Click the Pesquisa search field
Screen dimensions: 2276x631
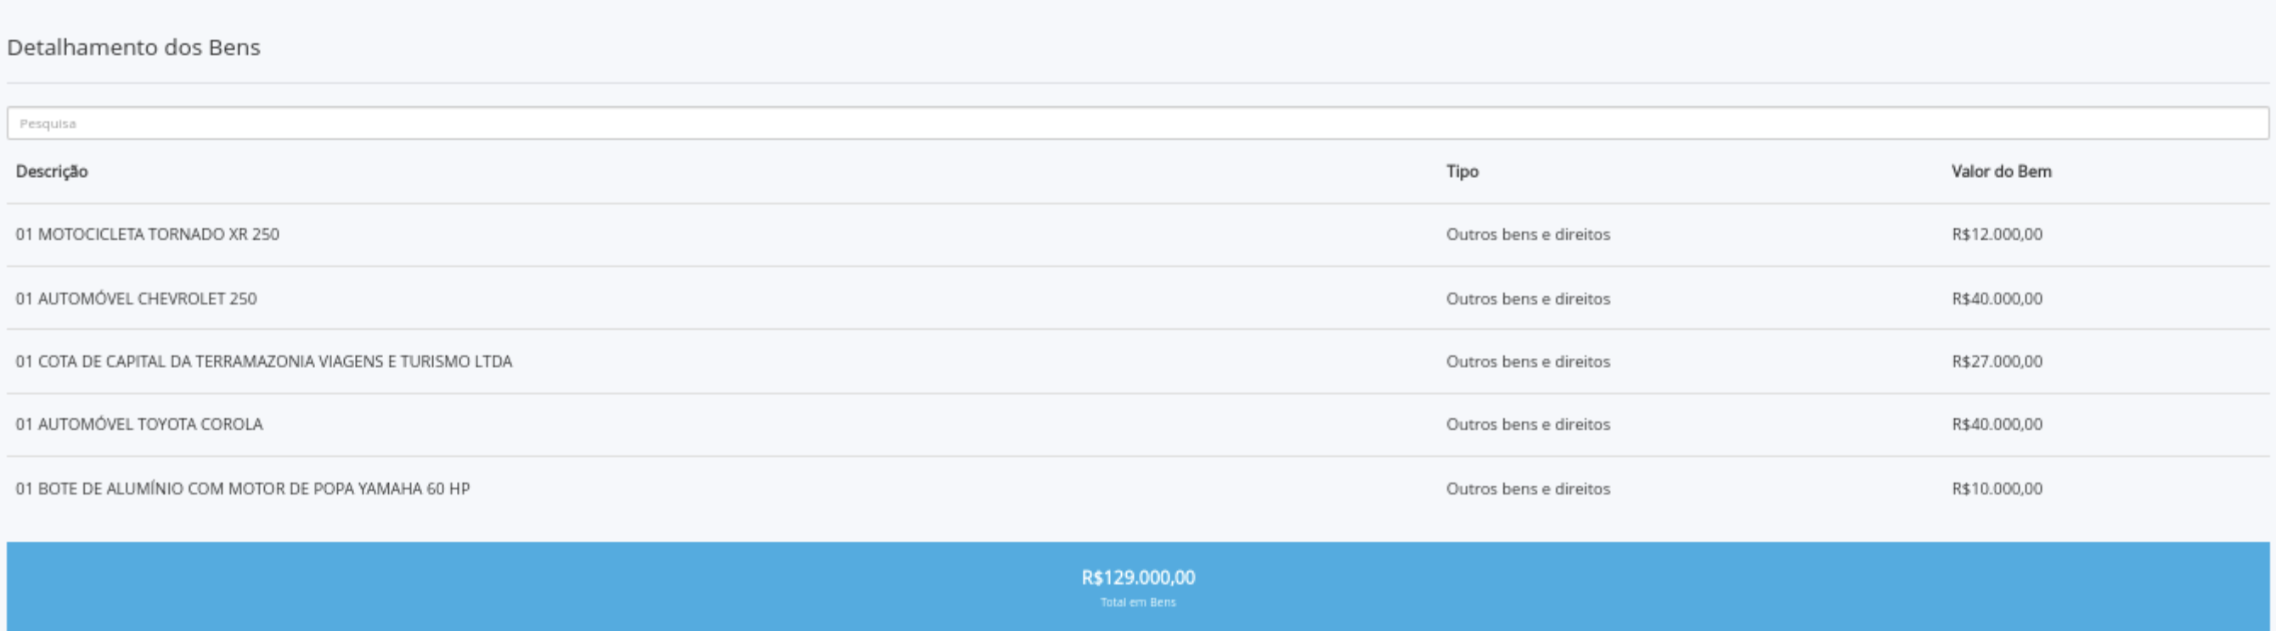[1137, 124]
